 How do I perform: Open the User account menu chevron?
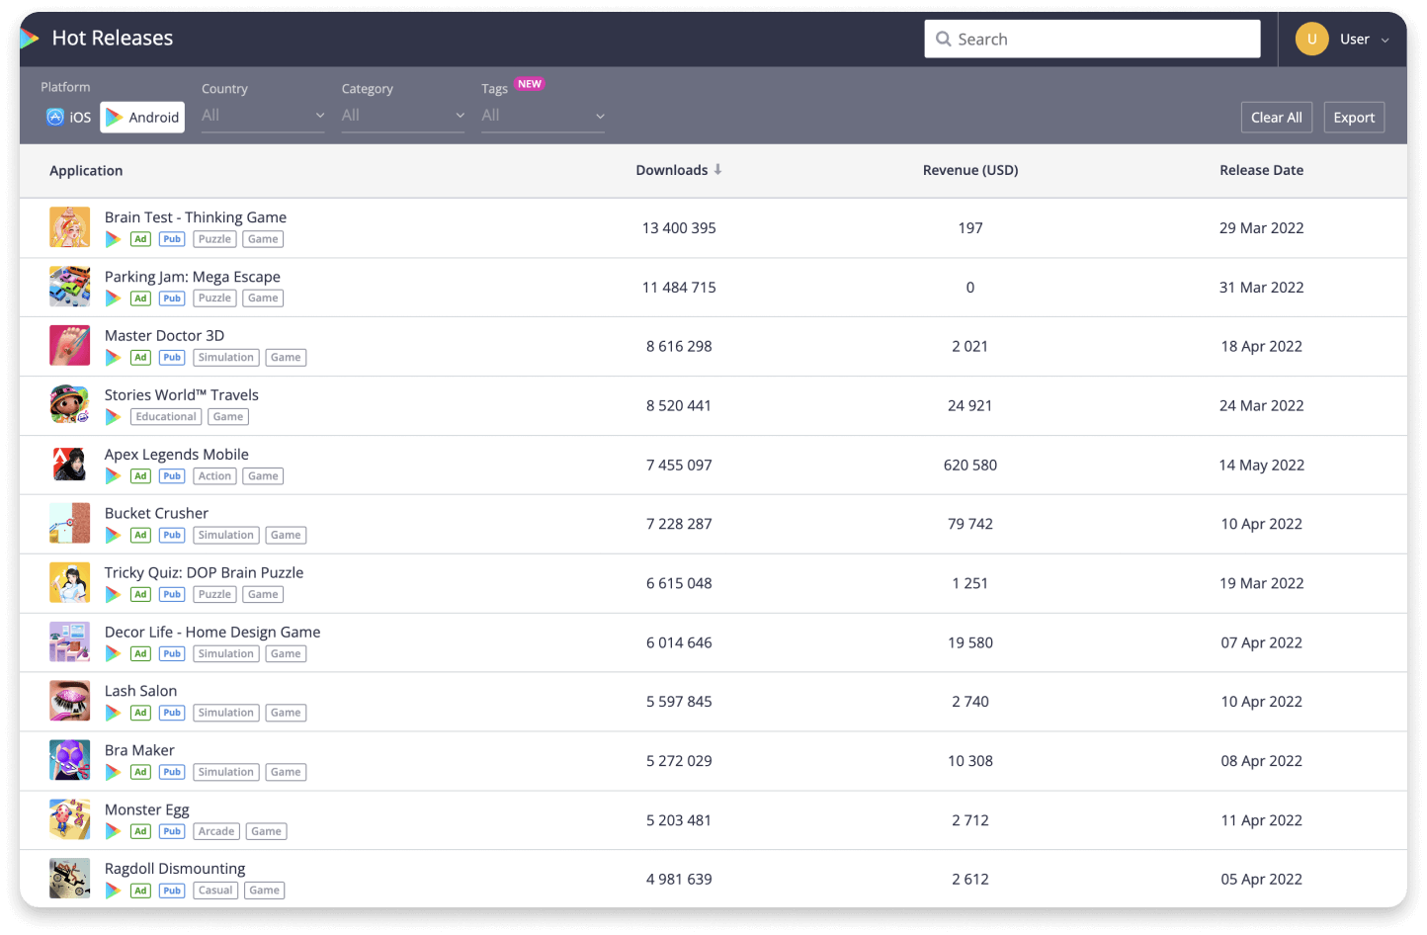tap(1385, 41)
